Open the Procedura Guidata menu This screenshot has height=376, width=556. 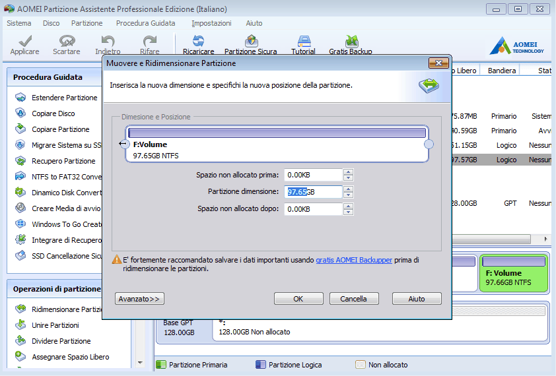coord(145,23)
